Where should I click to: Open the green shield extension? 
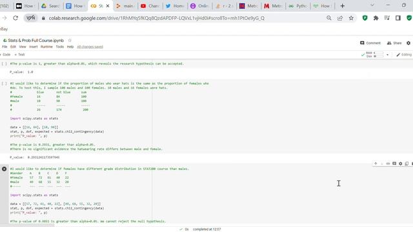tap(365, 18)
